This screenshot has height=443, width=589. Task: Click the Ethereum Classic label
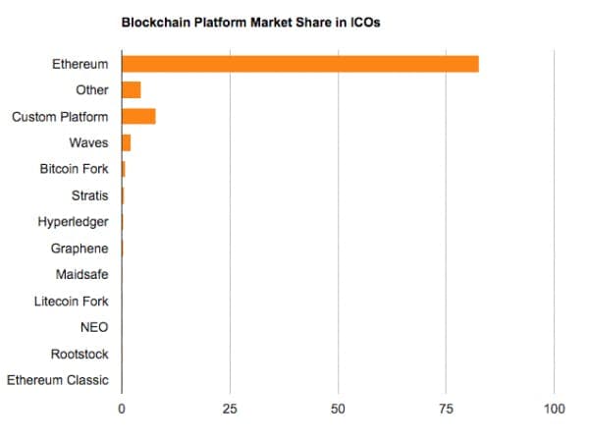tap(58, 380)
